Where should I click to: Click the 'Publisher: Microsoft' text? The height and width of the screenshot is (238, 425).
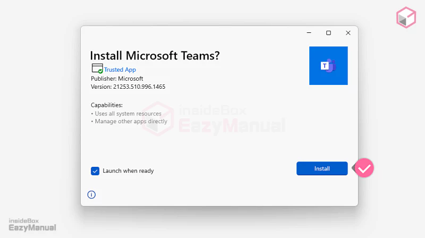click(x=117, y=79)
